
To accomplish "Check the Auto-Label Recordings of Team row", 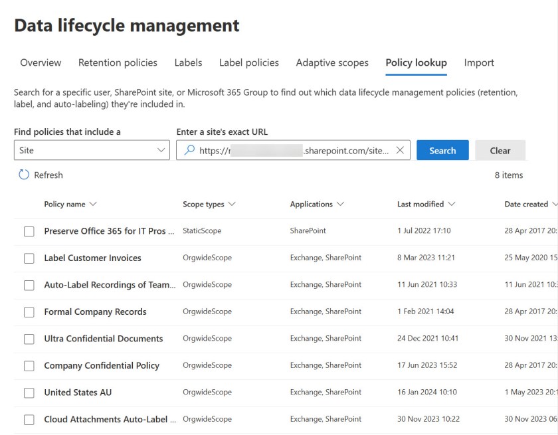I will (x=29, y=286).
